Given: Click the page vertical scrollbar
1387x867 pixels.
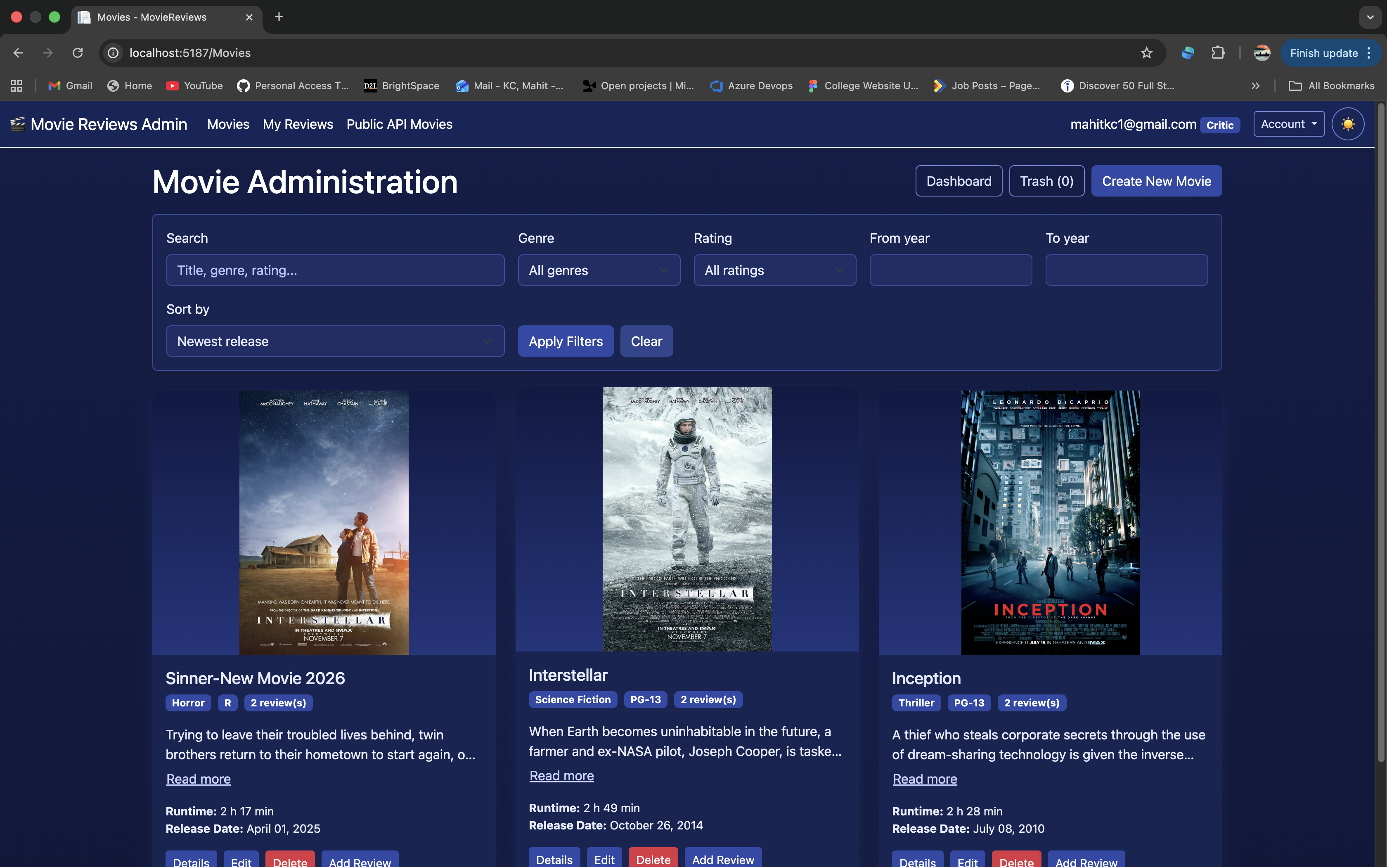Looking at the screenshot, I should pos(1381,433).
